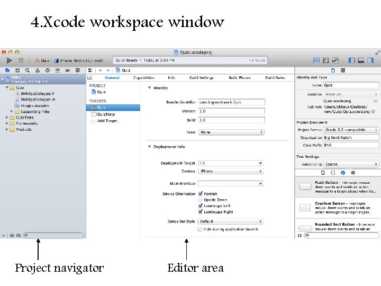Show the Project navigator folder icon
This screenshot has height=286, width=381.
[x=7, y=70]
